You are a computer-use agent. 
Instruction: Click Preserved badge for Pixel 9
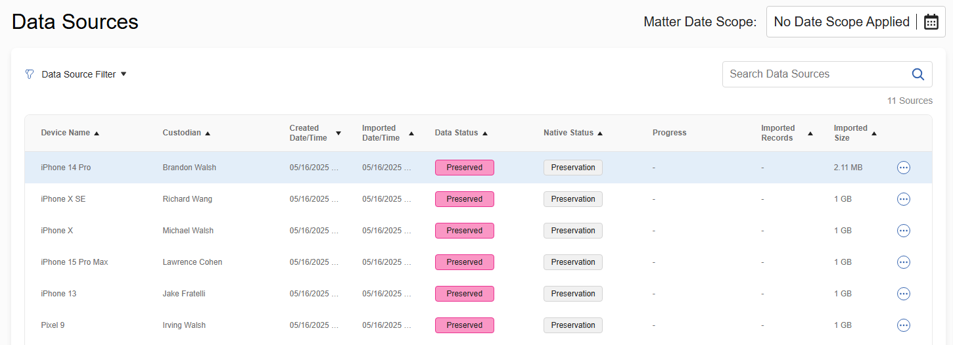pos(465,325)
